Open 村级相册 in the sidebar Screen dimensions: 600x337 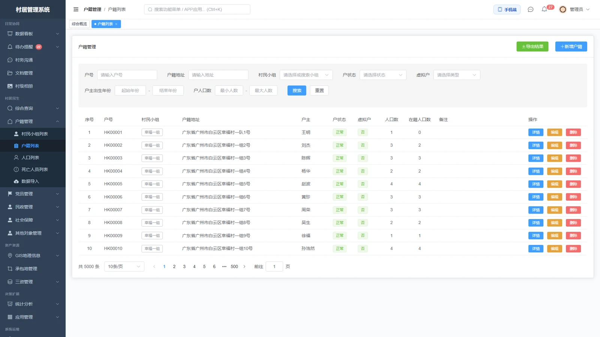(33, 86)
